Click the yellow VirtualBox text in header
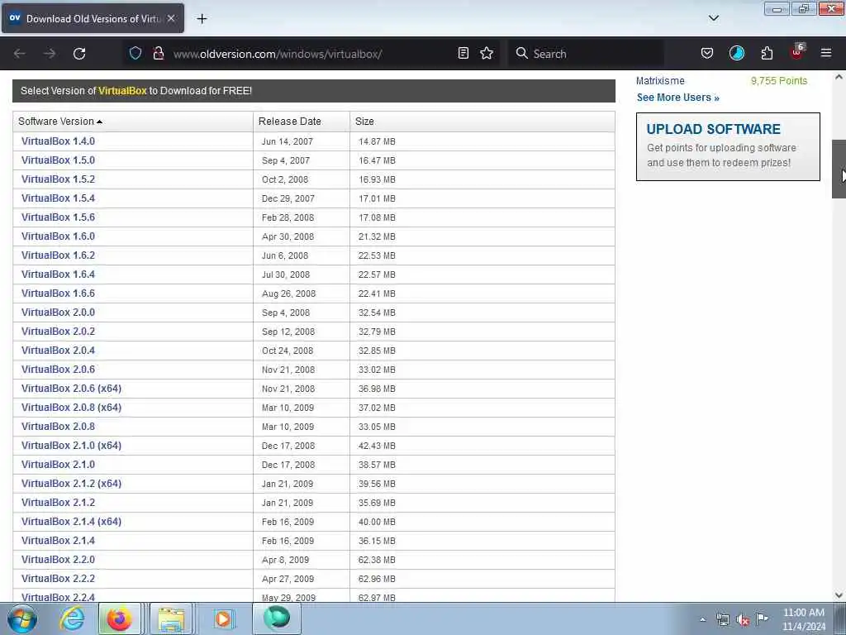The image size is (846, 635). pyautogui.click(x=122, y=91)
